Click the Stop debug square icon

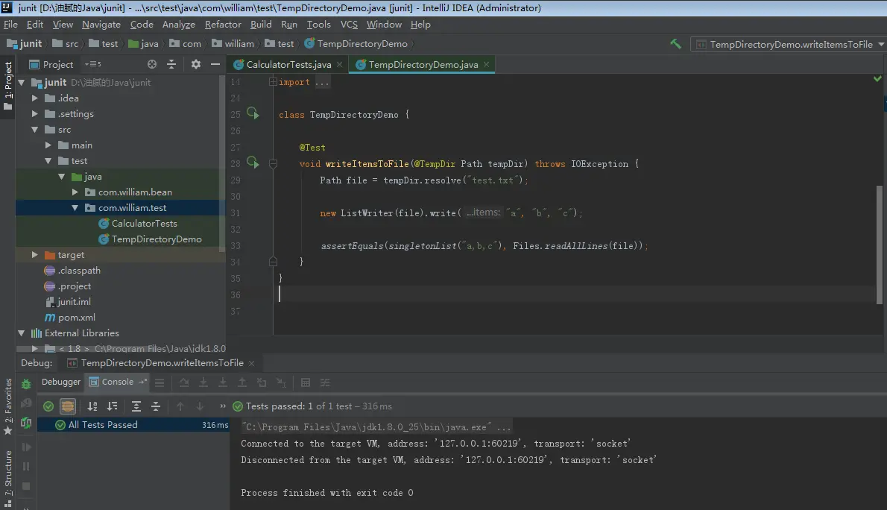coord(26,485)
